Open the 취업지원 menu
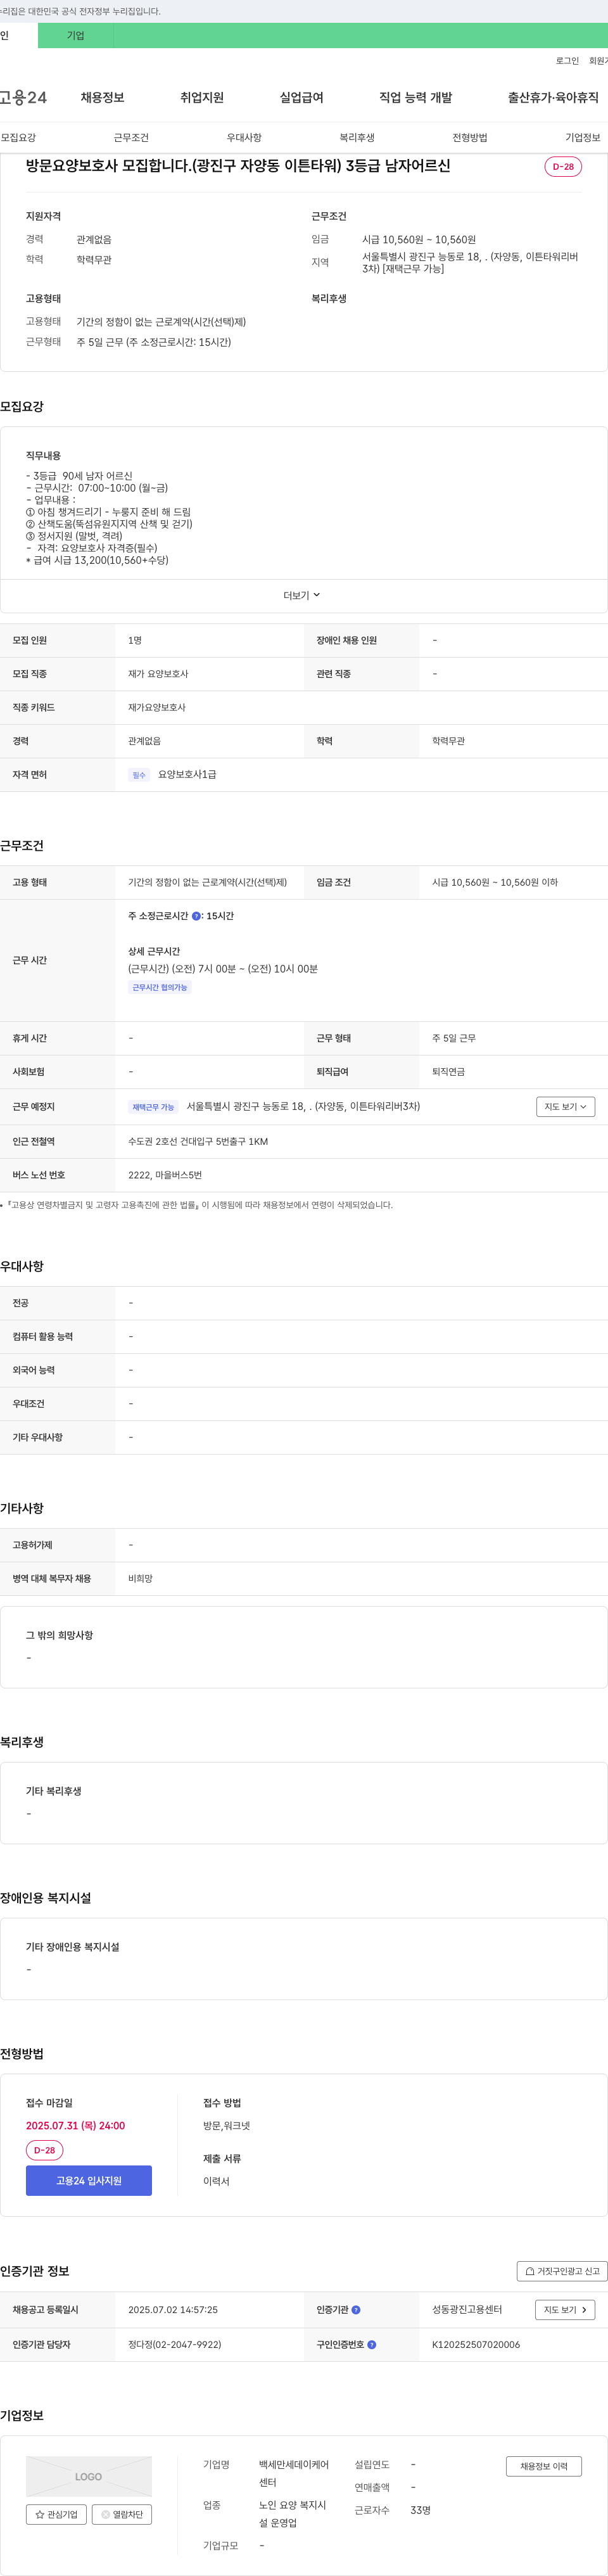The image size is (608, 2576). pyautogui.click(x=202, y=97)
